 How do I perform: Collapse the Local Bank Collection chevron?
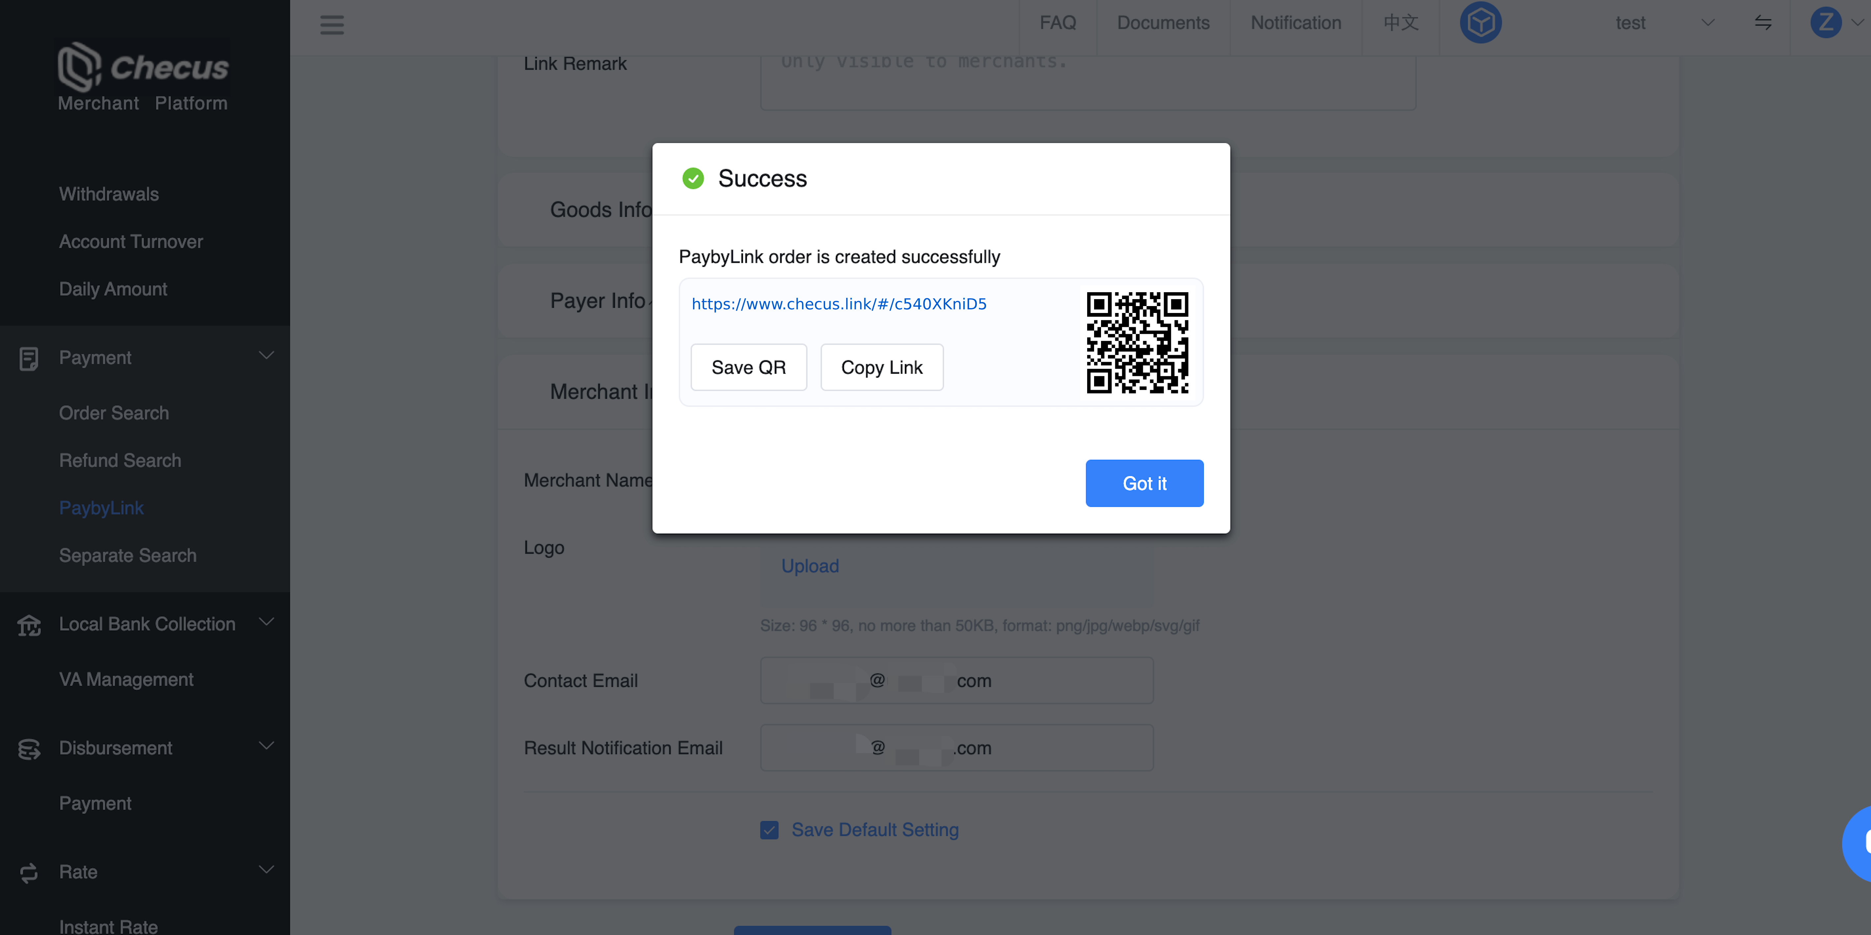coord(267,622)
